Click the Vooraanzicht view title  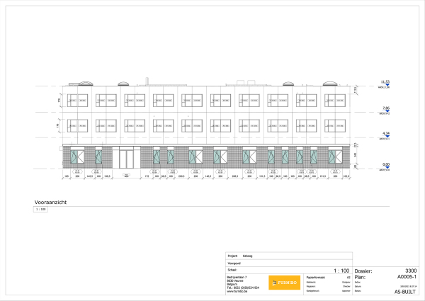pyautogui.click(x=50, y=202)
